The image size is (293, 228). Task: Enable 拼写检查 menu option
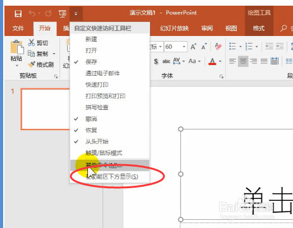click(x=109, y=107)
